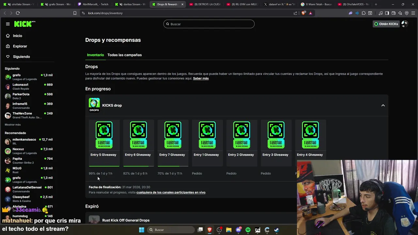Image resolution: width=418 pixels, height=235 pixels.
Task: Switch to the El Mami Tetah Google tab
Action: click(x=316, y=4)
